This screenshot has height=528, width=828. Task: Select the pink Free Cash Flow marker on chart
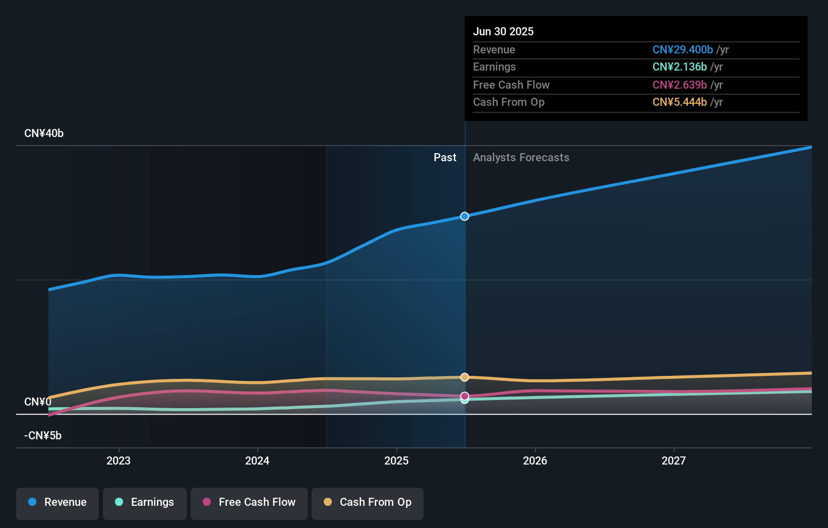point(464,397)
